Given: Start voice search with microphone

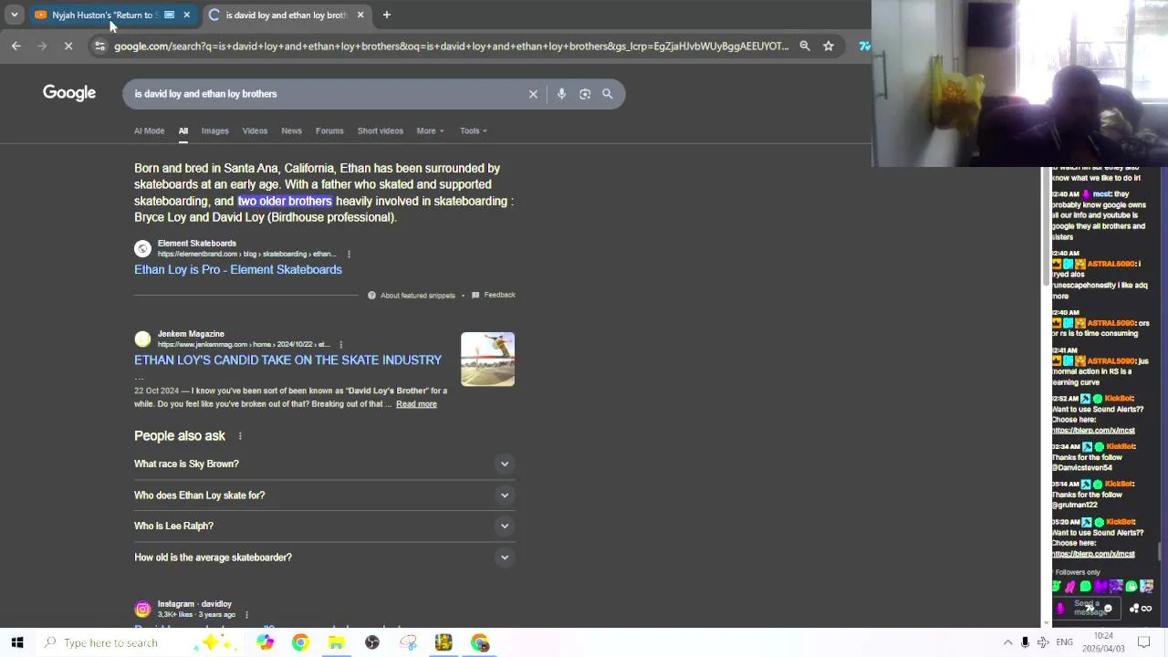Looking at the screenshot, I should (561, 93).
